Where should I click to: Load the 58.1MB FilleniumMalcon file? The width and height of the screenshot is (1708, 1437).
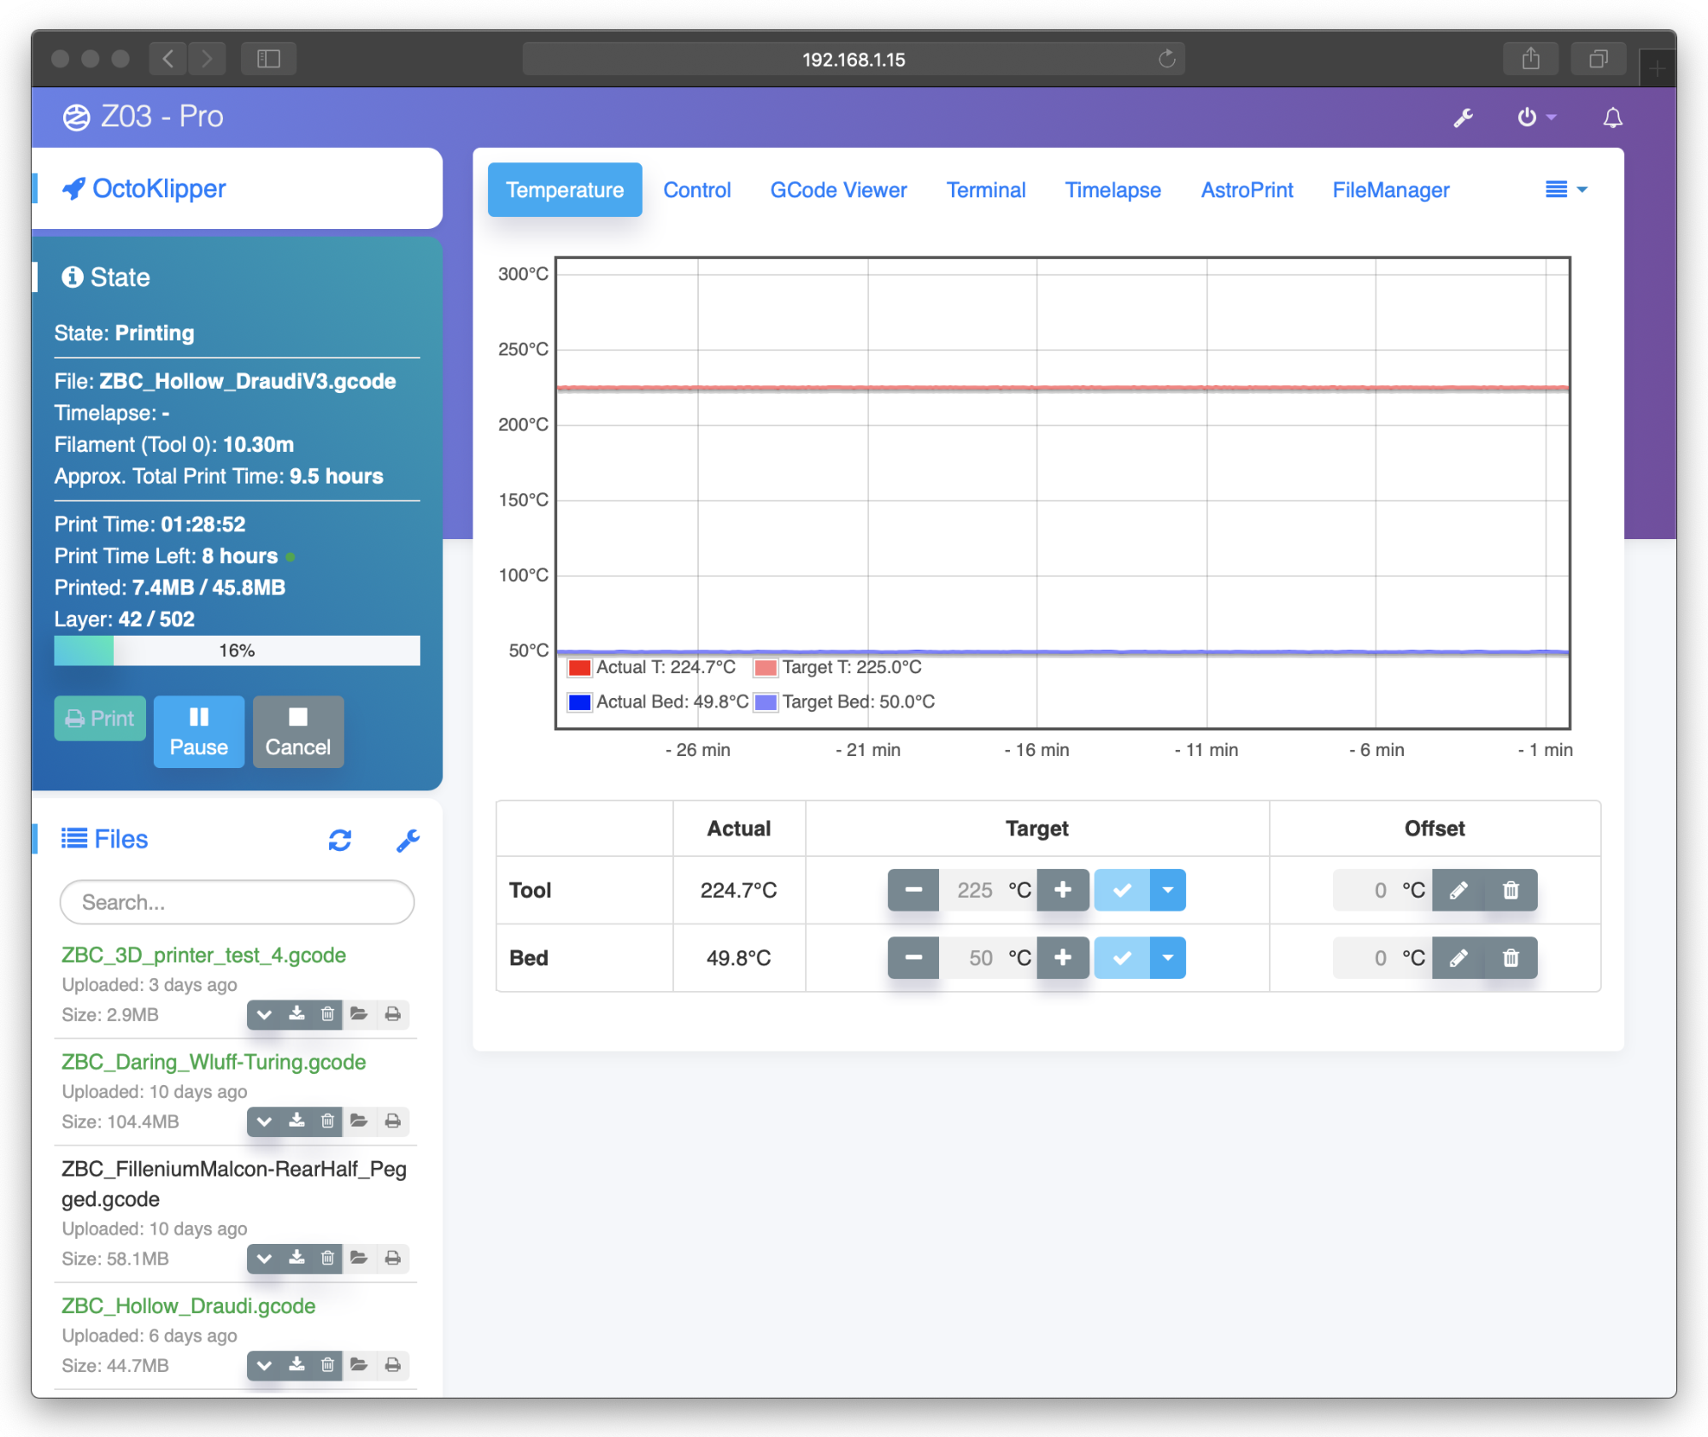click(359, 1258)
